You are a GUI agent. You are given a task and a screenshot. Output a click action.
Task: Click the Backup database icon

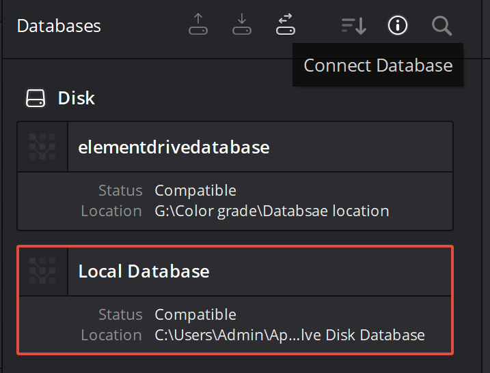(x=198, y=25)
